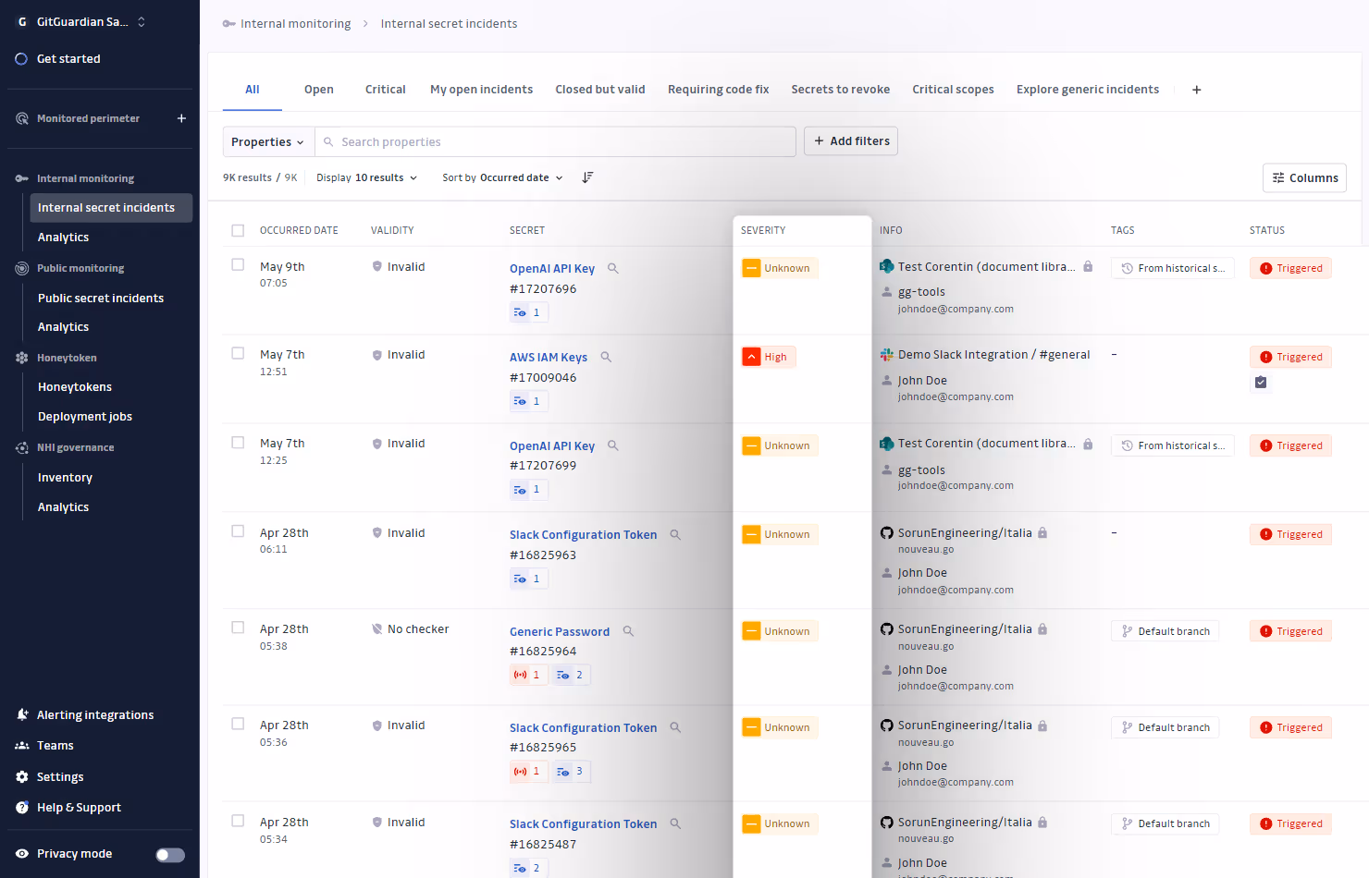This screenshot has height=878, width=1369.
Task: Click the sort direction icon
Action: coord(587,177)
